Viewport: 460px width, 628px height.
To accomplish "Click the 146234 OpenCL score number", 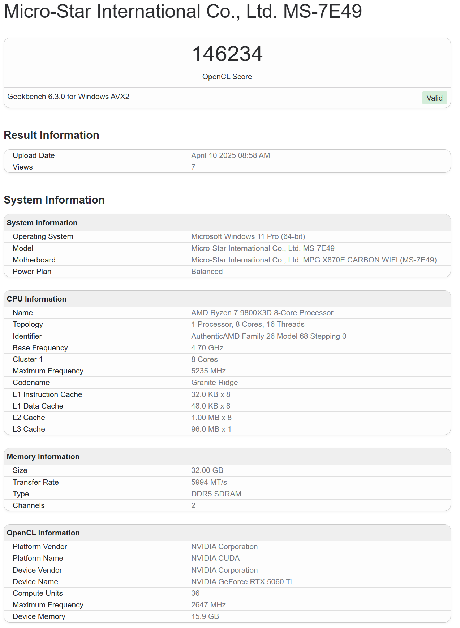I will point(227,54).
